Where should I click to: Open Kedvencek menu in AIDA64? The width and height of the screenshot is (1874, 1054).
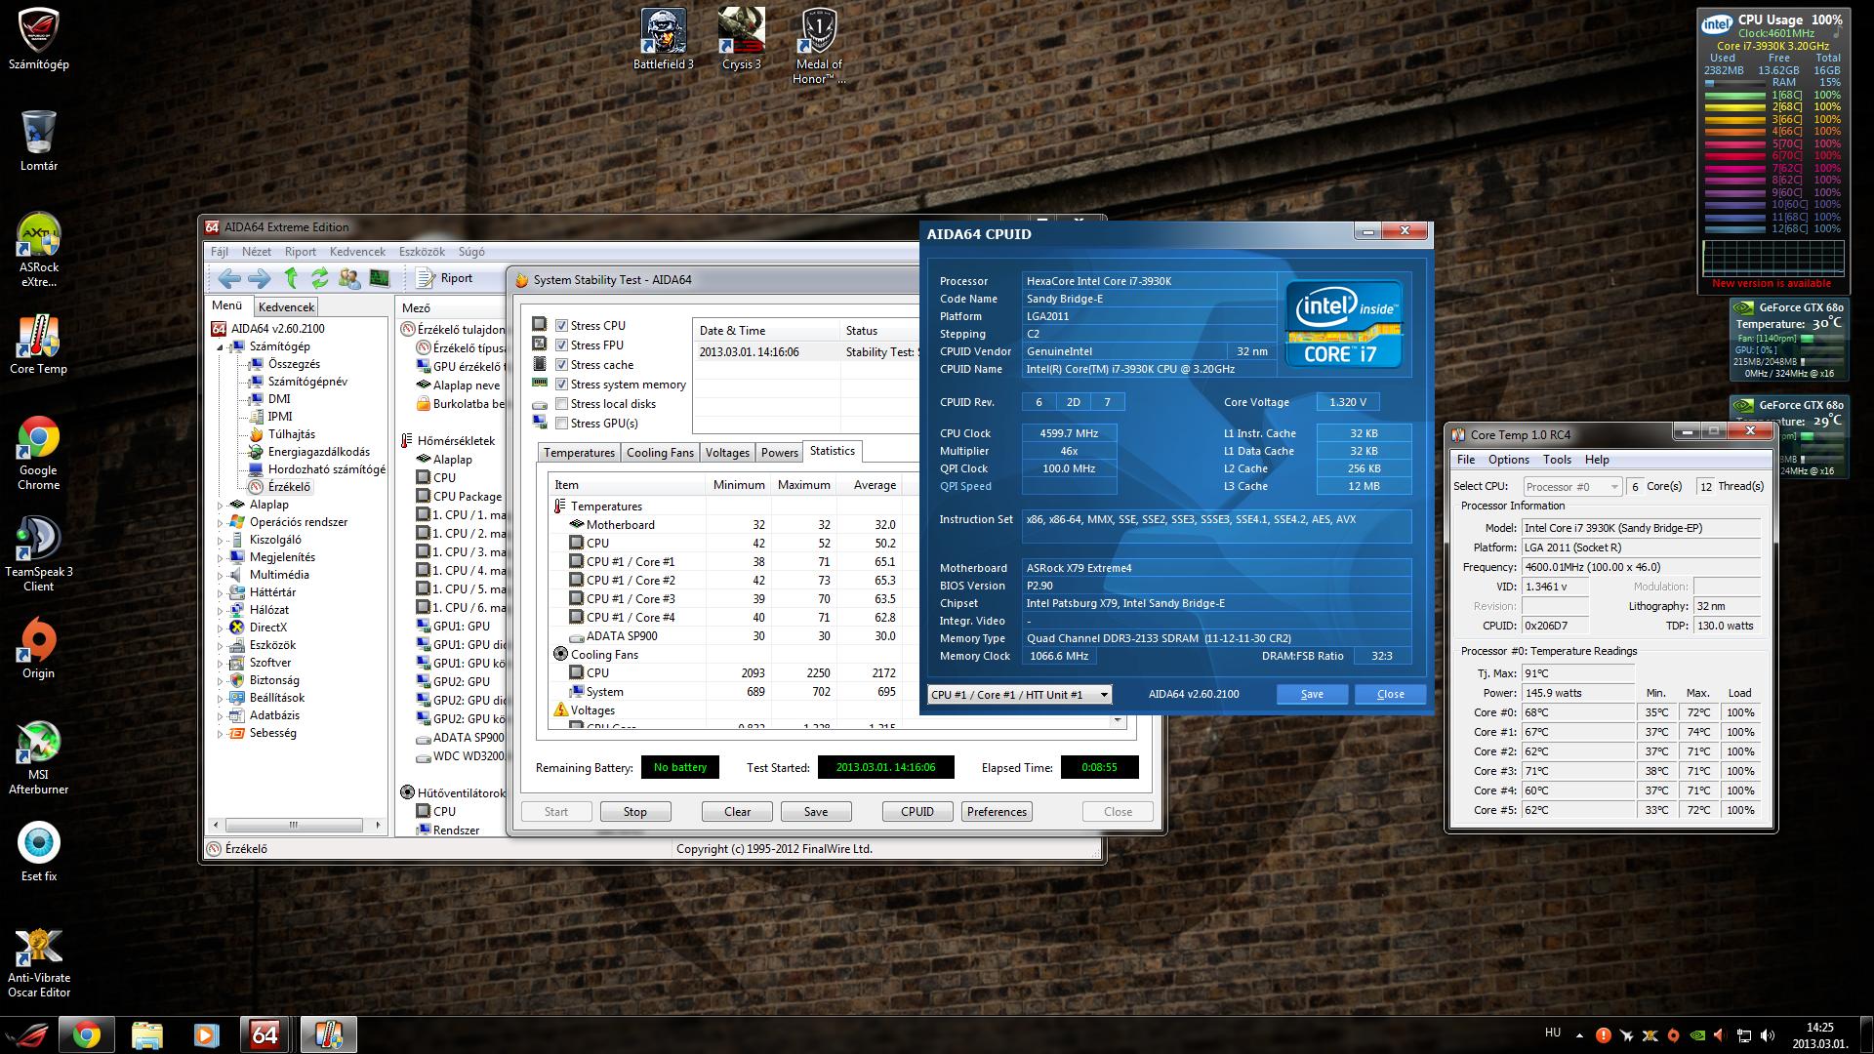[x=357, y=251]
